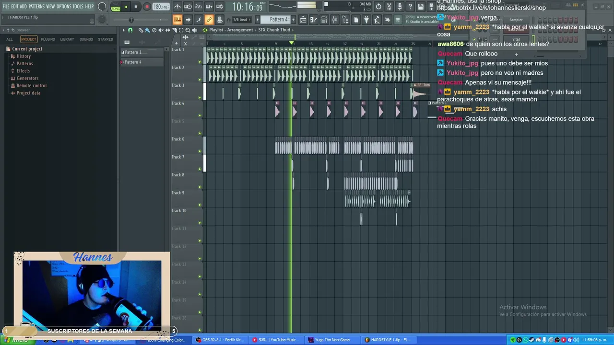Viewport: 614px width, 345px height.
Task: Select the playlist paint brush tool
Action: coord(147,30)
